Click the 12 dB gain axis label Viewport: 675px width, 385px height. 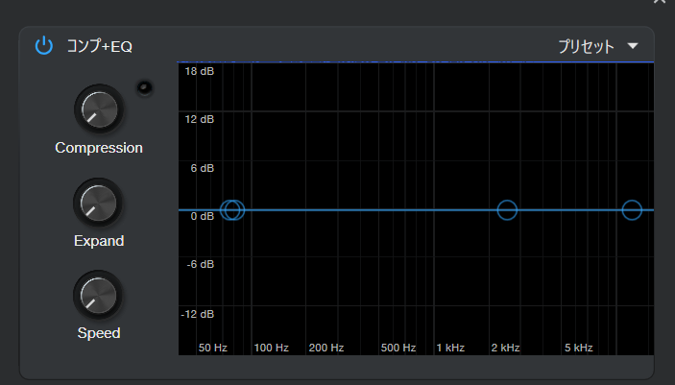point(199,119)
